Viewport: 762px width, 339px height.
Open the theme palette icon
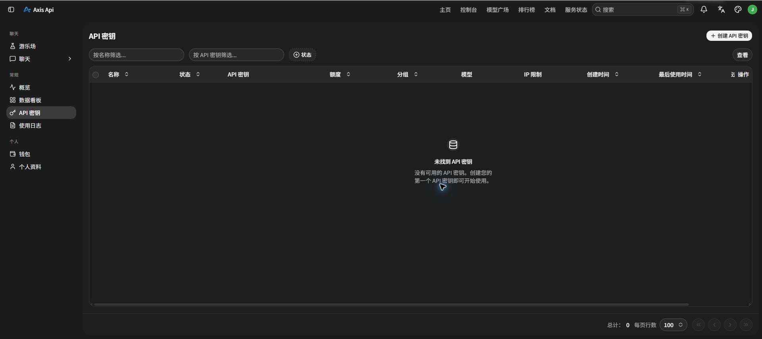[x=738, y=10]
